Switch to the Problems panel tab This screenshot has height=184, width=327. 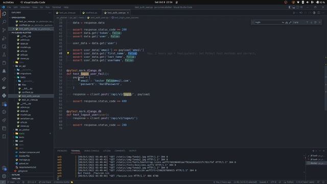click(62, 151)
